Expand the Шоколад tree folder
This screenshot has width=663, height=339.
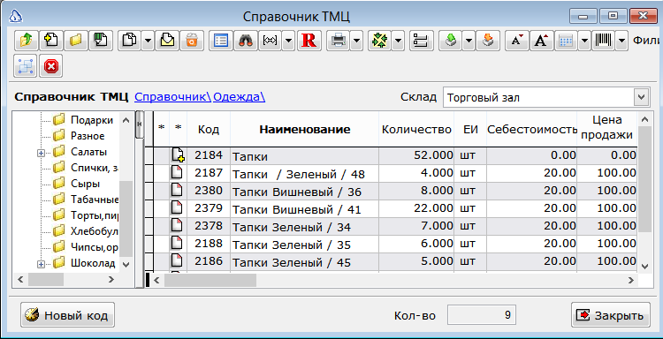(41, 264)
